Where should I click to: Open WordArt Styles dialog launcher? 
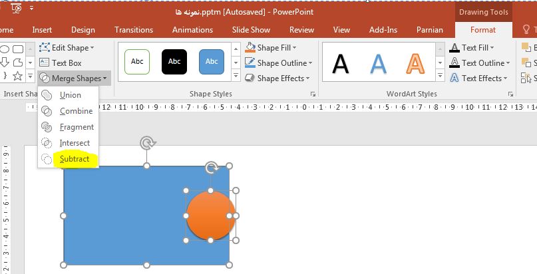point(510,94)
